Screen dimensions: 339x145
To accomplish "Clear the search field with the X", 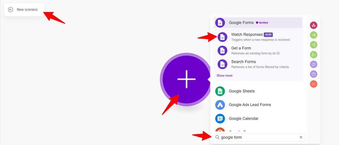I will 301,137.
